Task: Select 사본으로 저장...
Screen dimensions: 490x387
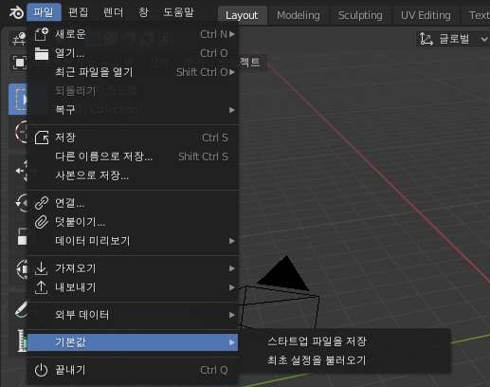Action: click(x=134, y=175)
